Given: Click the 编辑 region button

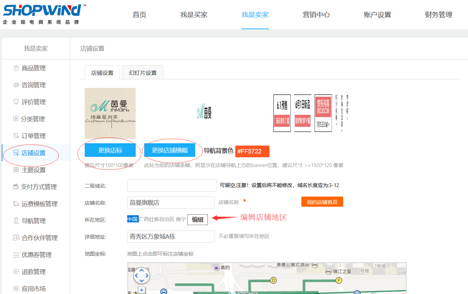Looking at the screenshot, I should click(198, 220).
